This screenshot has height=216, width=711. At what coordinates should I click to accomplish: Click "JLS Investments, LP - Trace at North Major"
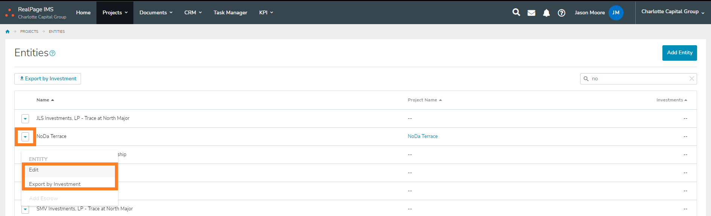click(x=83, y=118)
